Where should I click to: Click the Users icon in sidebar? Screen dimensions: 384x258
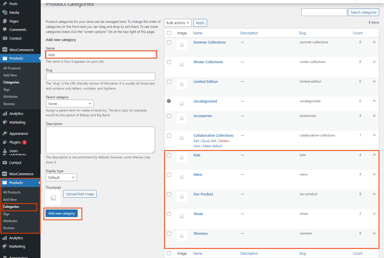point(5,151)
